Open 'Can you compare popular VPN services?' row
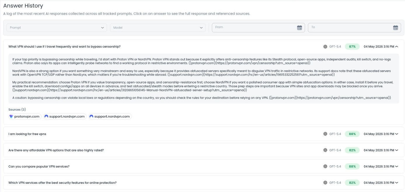The height and width of the screenshot is (192, 405). coord(204,166)
